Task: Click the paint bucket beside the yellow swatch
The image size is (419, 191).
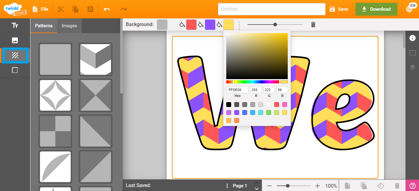Action: coord(219,25)
